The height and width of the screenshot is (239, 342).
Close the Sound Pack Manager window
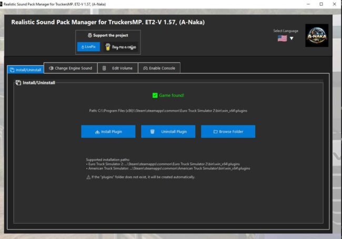click(334, 4)
